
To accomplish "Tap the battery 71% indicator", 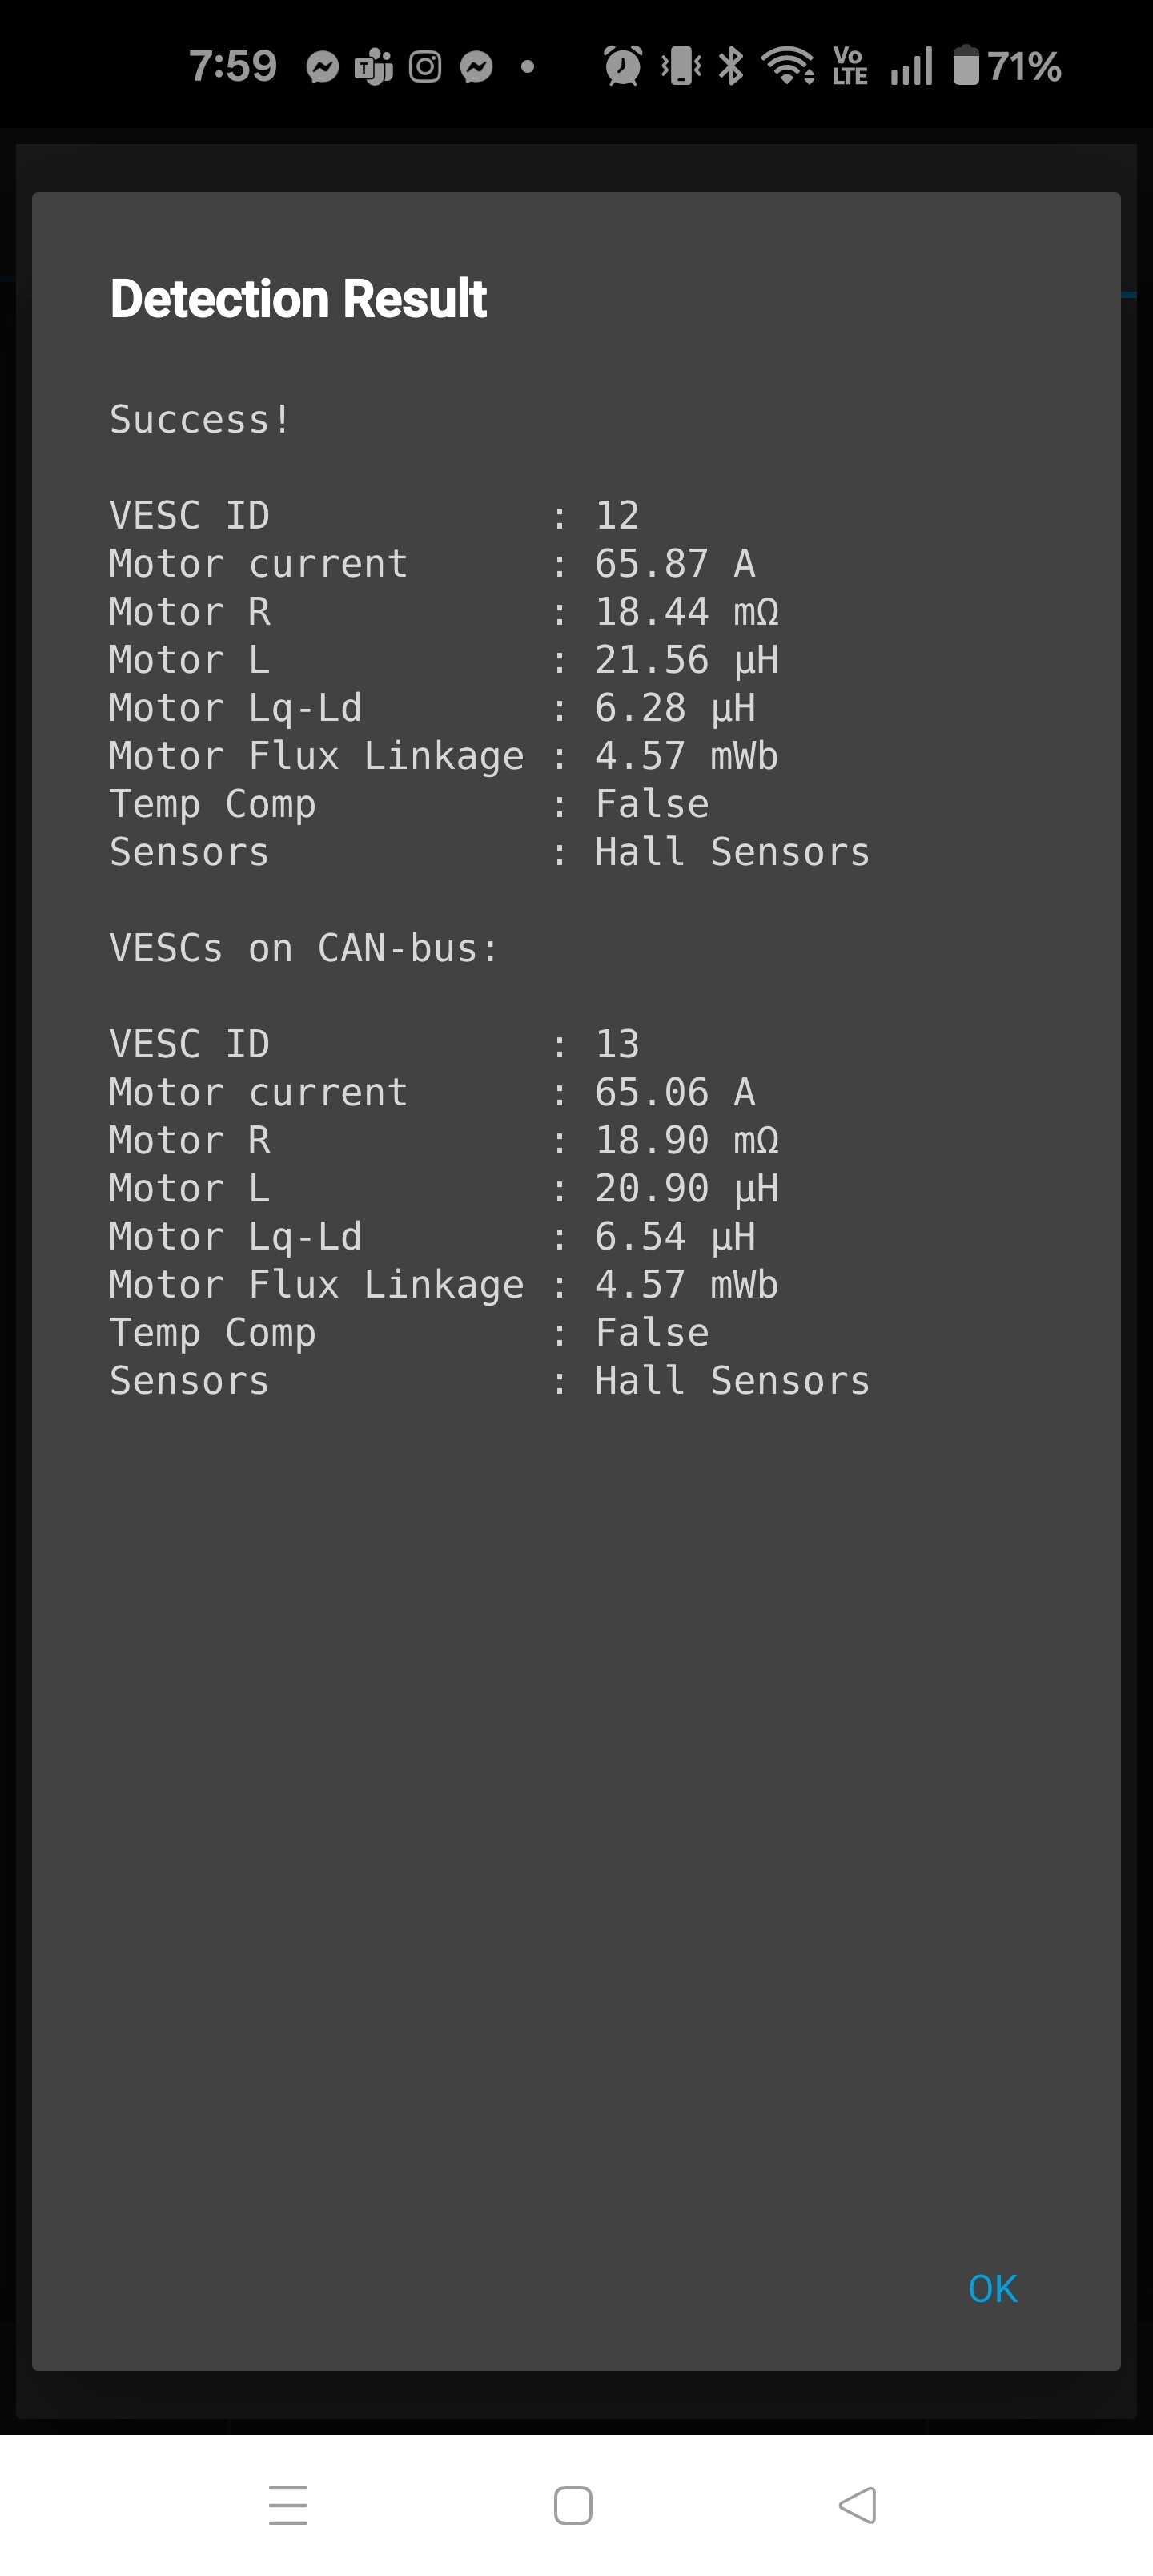I will coord(1006,66).
